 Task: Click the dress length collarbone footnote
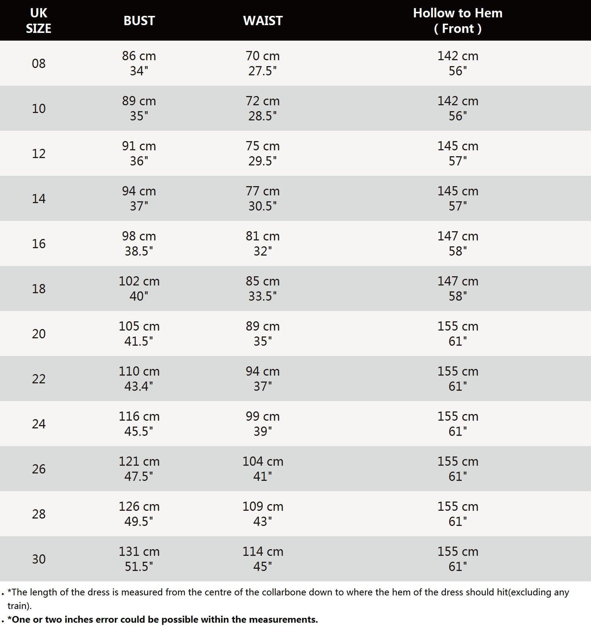pyautogui.click(x=288, y=593)
